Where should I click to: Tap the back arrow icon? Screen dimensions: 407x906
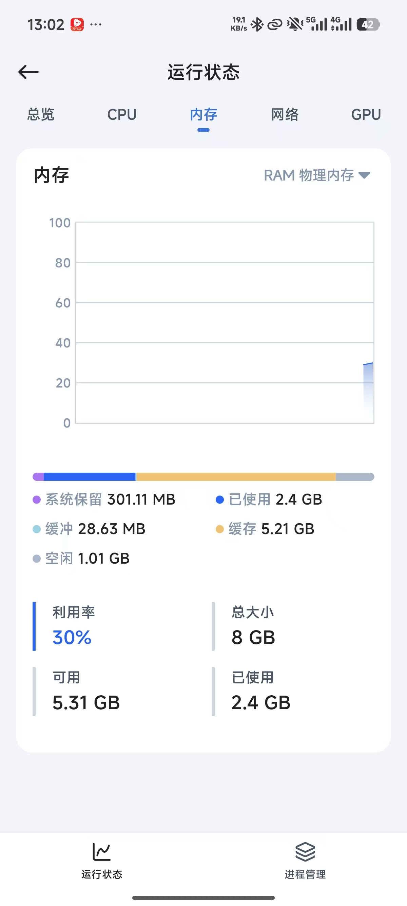click(28, 72)
